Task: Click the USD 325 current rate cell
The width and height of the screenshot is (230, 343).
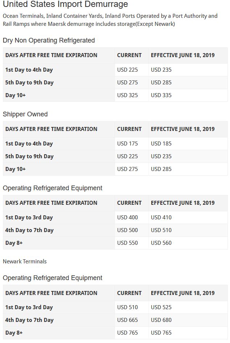Action: click(127, 95)
